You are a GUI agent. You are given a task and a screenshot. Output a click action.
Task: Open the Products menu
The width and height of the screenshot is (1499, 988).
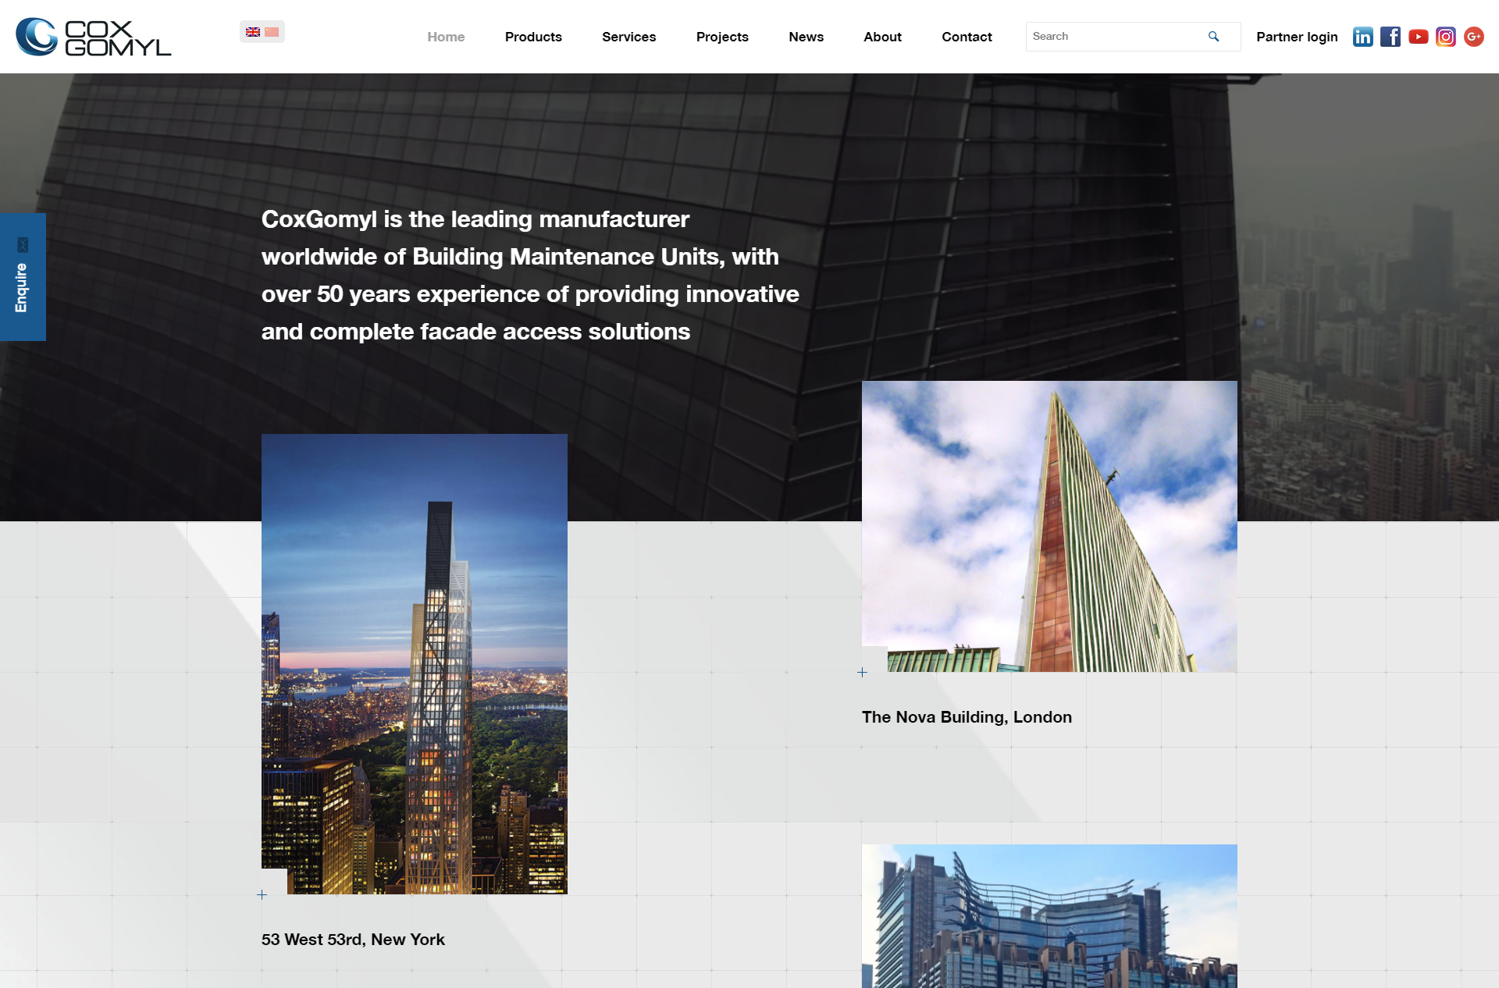click(x=533, y=37)
